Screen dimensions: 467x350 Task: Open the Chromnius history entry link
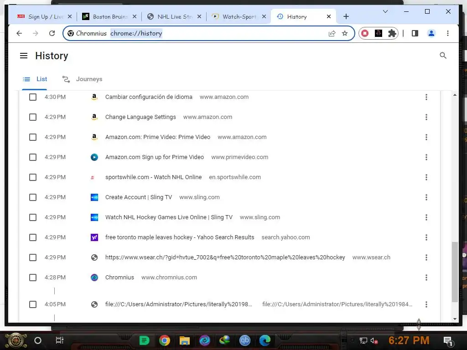(119, 278)
